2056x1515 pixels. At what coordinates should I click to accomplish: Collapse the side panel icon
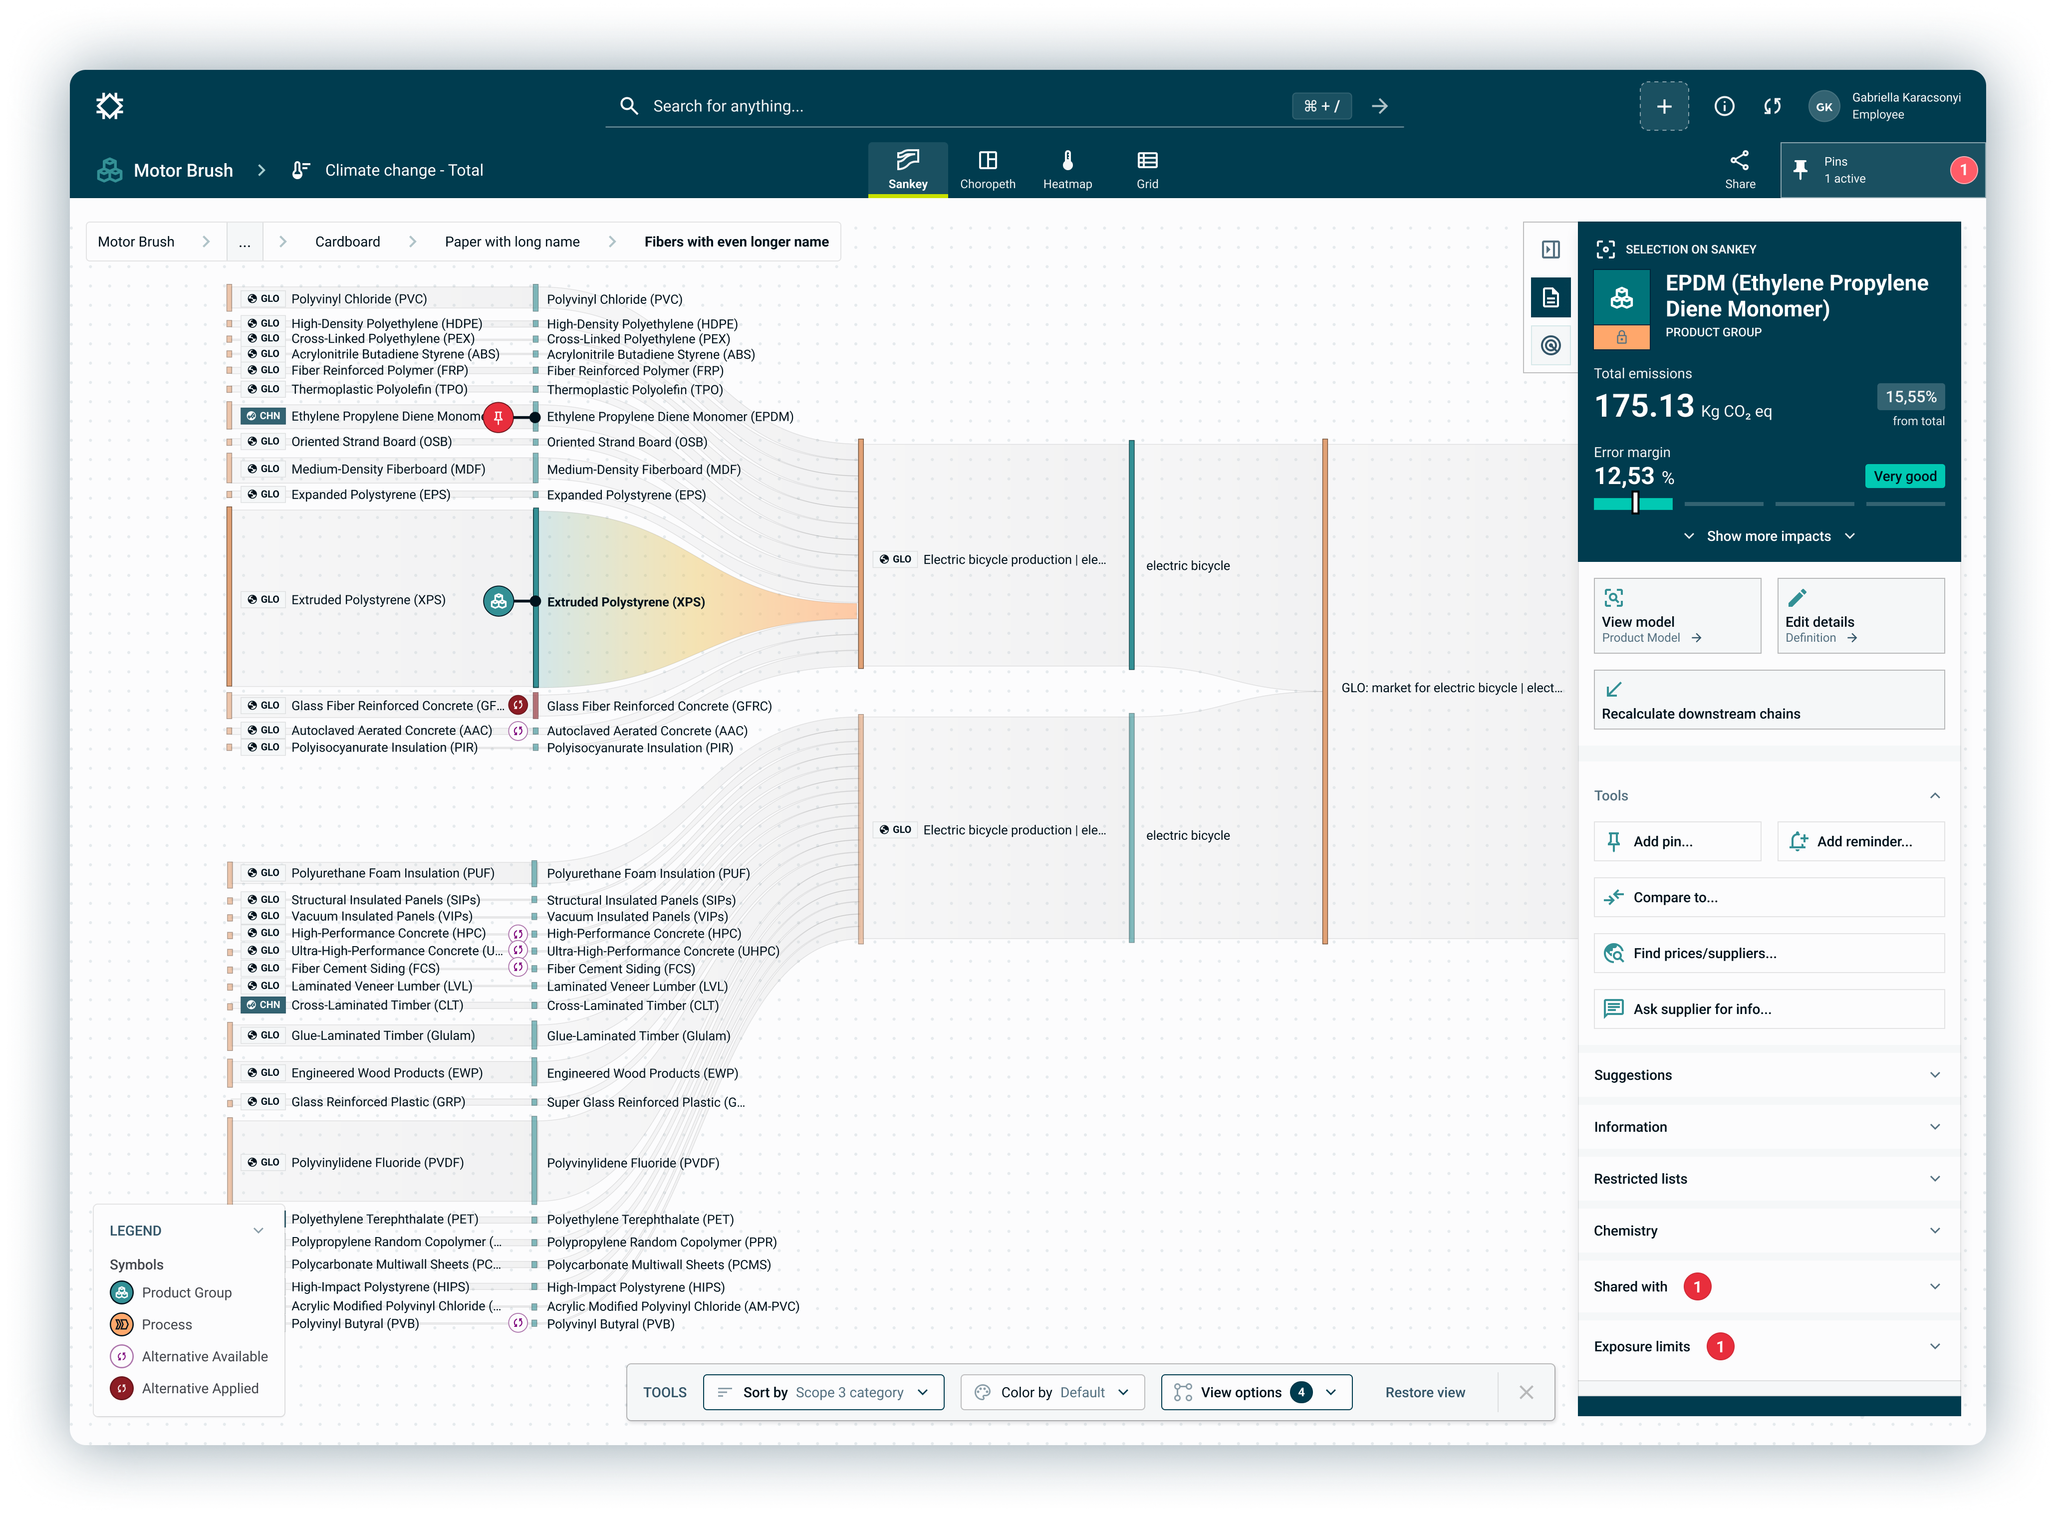click(x=1550, y=250)
